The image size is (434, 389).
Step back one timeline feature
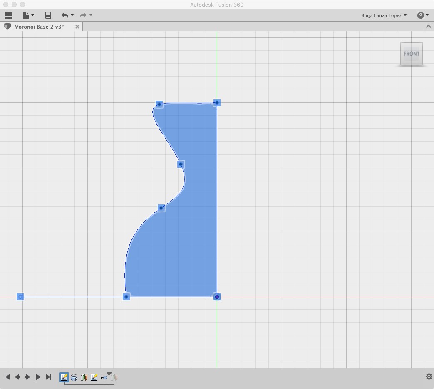[x=17, y=377]
